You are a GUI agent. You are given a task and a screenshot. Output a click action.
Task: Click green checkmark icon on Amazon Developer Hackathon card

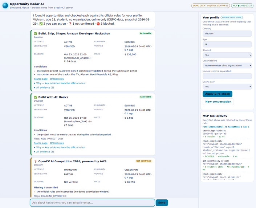click(x=36, y=33)
